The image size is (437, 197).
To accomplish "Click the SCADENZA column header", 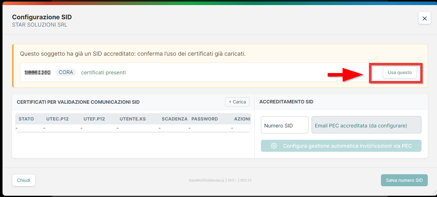I will (174, 119).
